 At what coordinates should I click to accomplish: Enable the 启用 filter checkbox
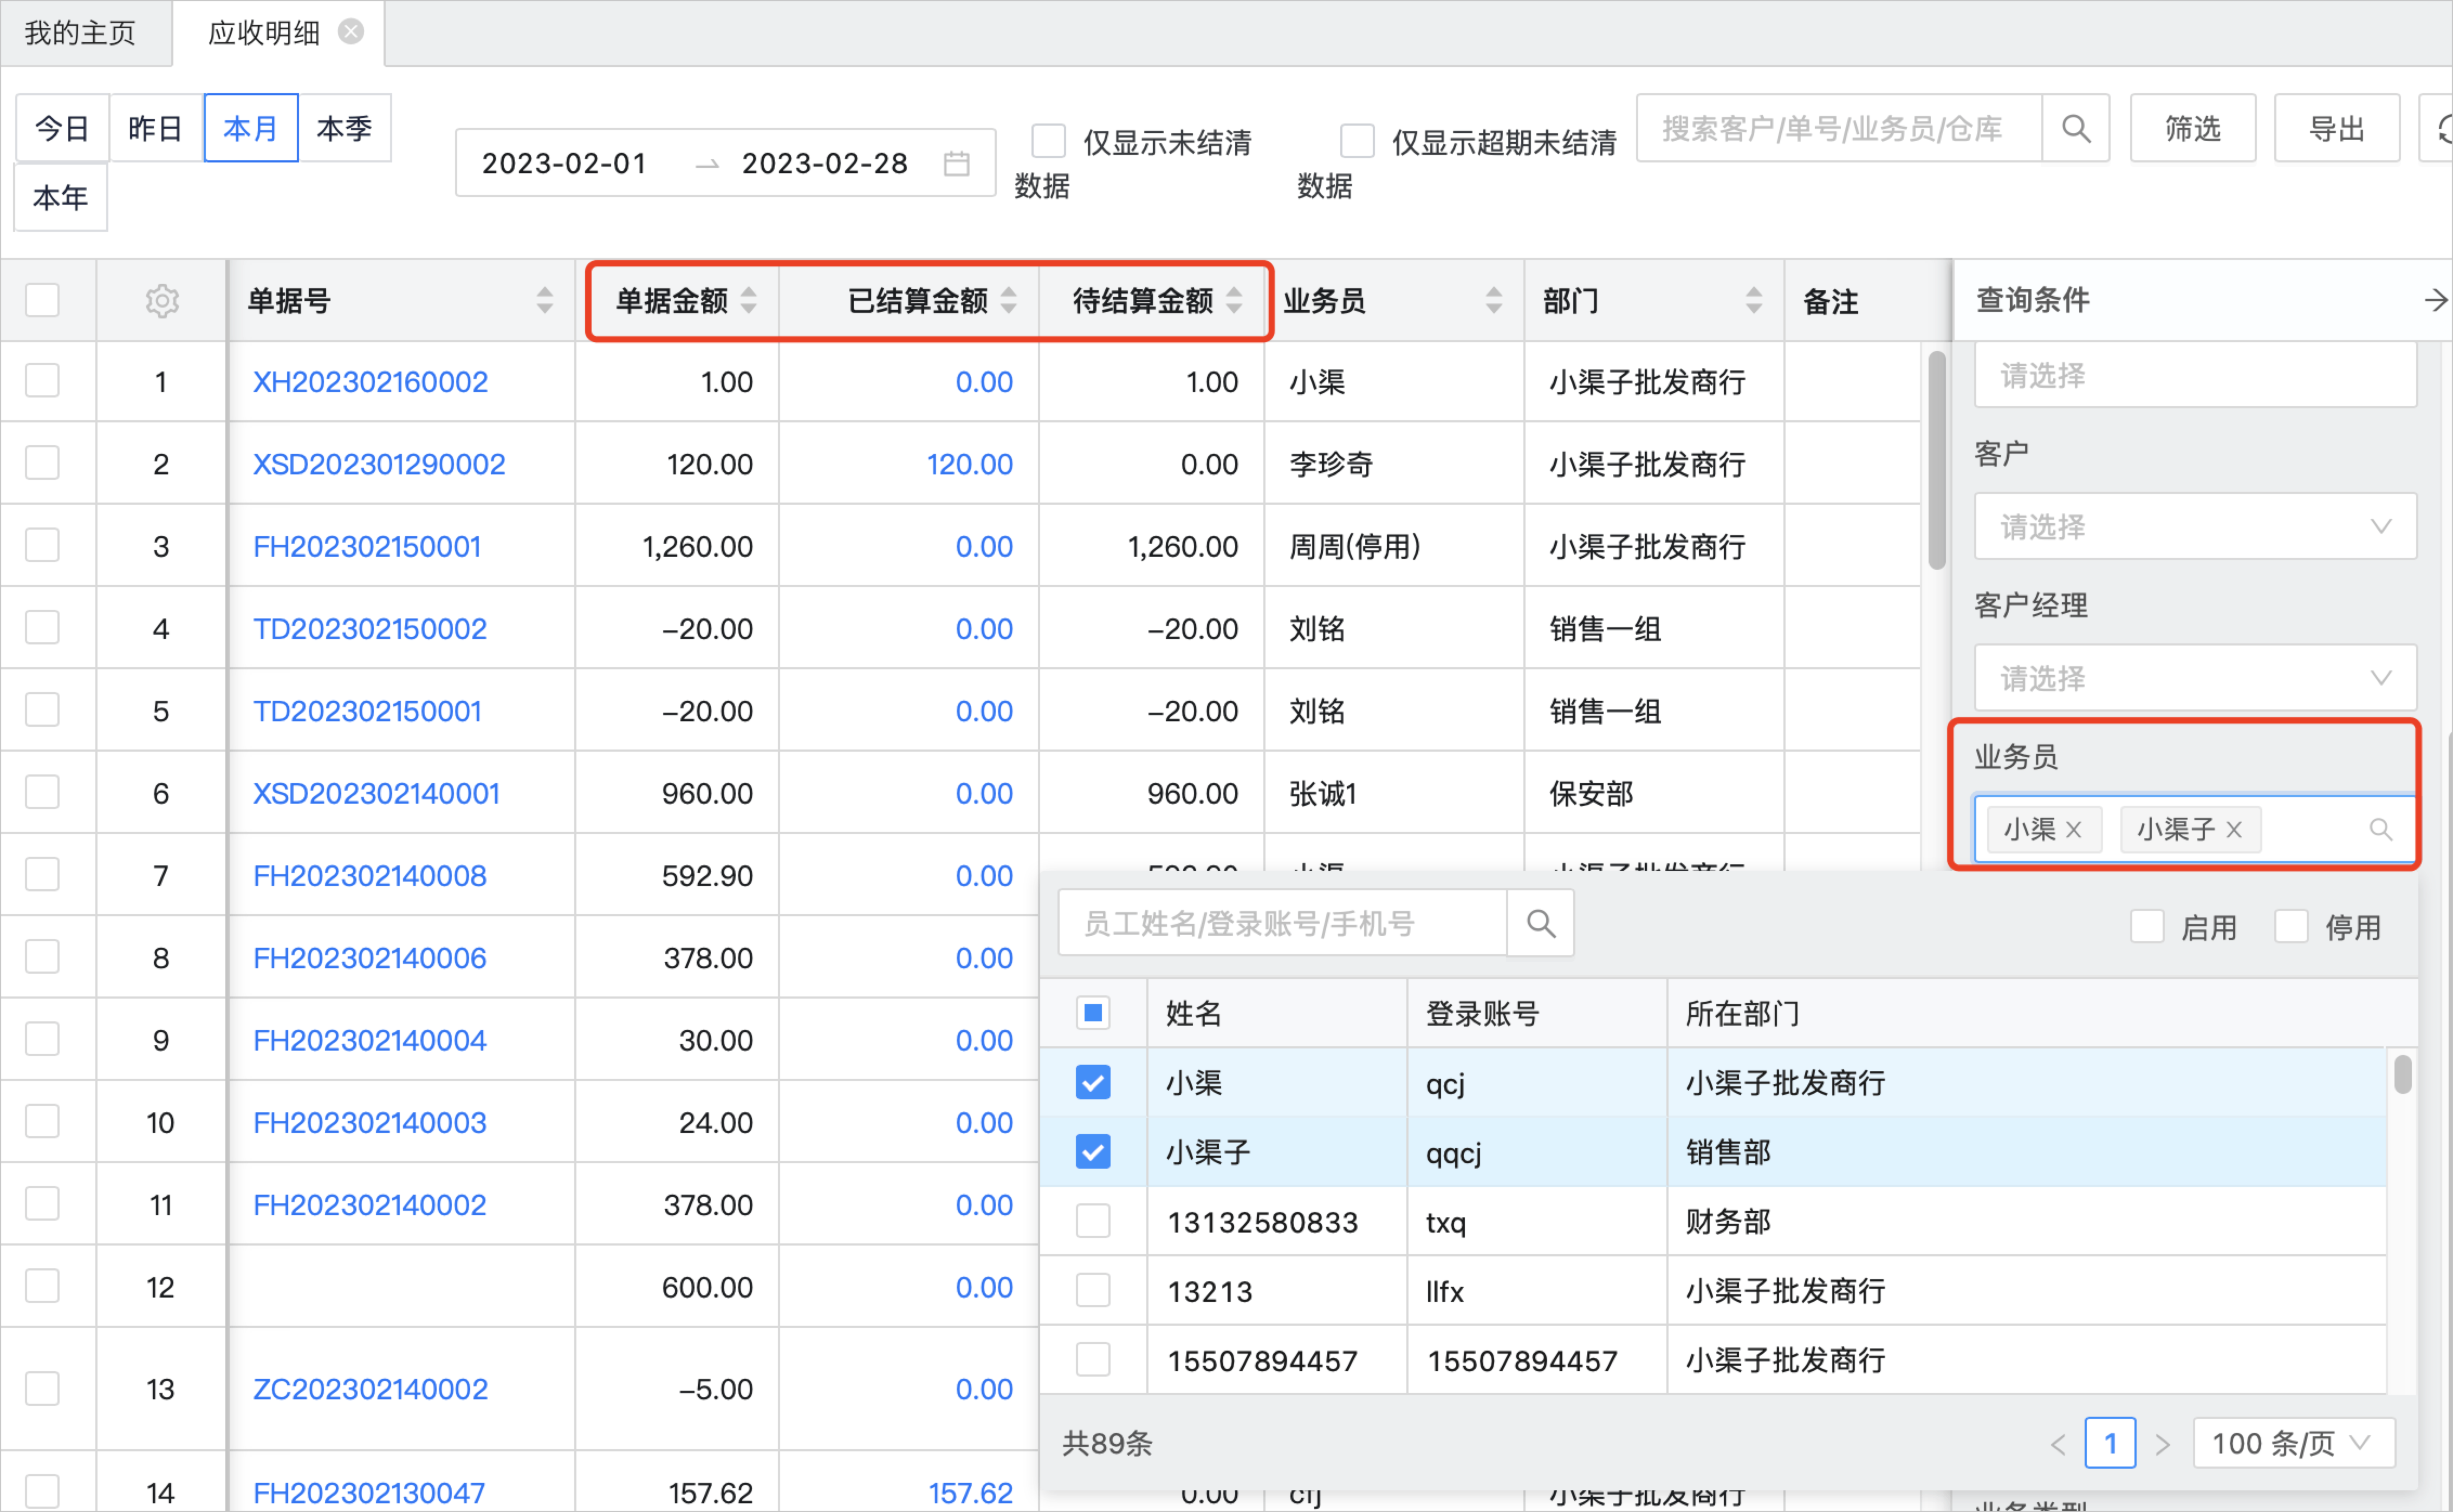point(2147,926)
